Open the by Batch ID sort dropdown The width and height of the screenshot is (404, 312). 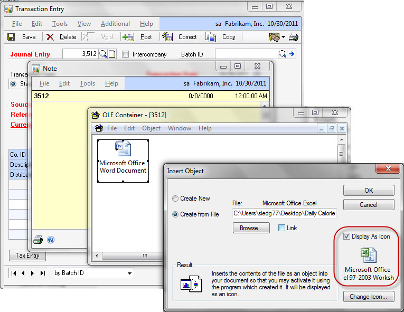[129, 273]
